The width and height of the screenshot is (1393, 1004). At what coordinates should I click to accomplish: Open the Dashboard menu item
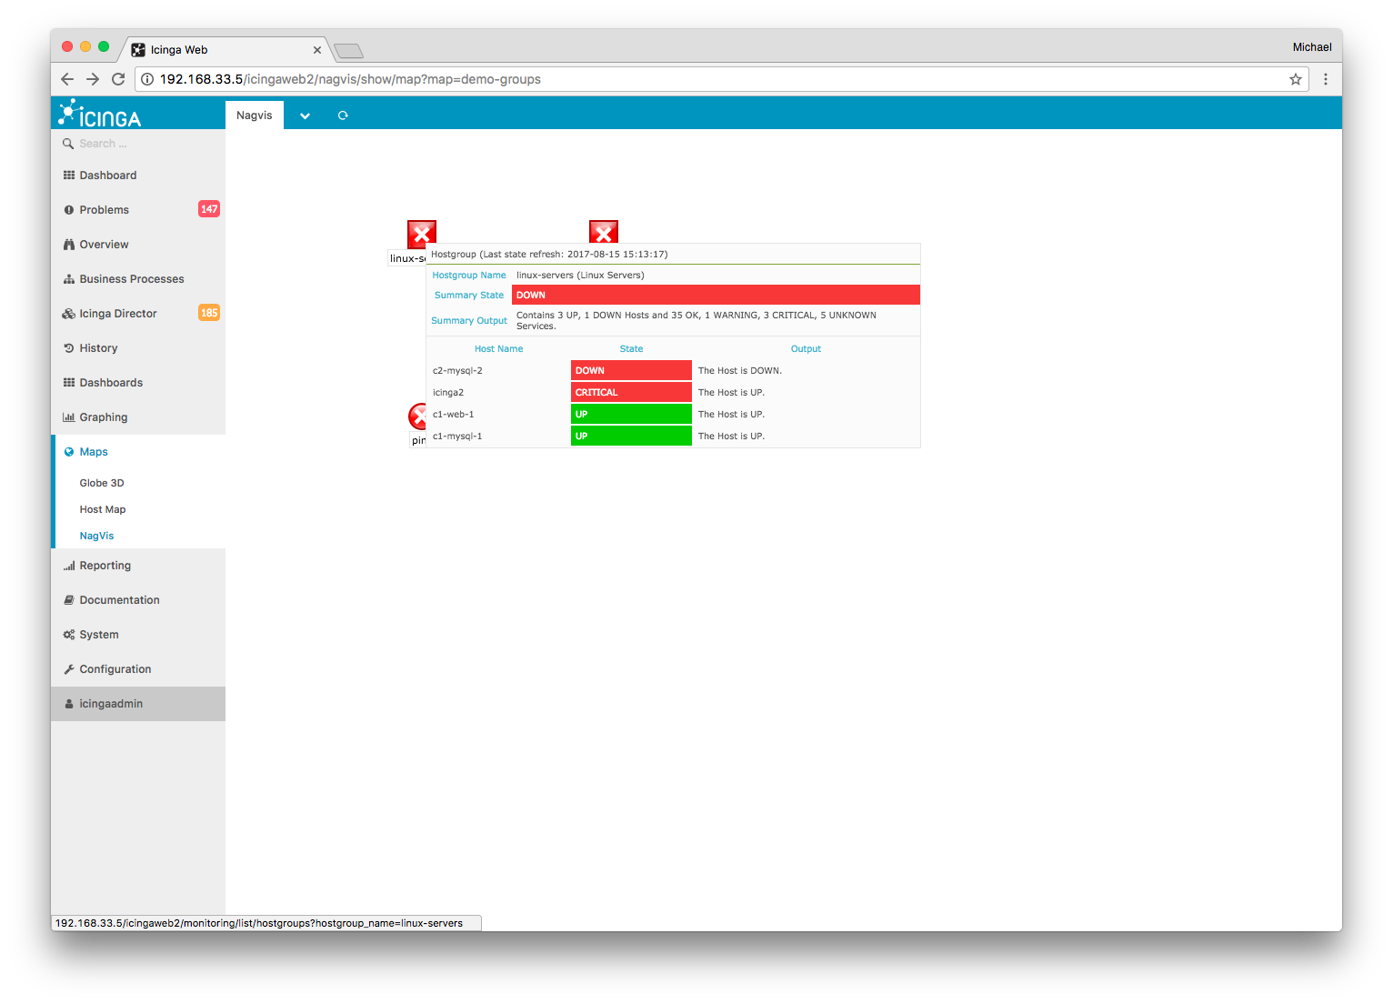pyautogui.click(x=138, y=176)
